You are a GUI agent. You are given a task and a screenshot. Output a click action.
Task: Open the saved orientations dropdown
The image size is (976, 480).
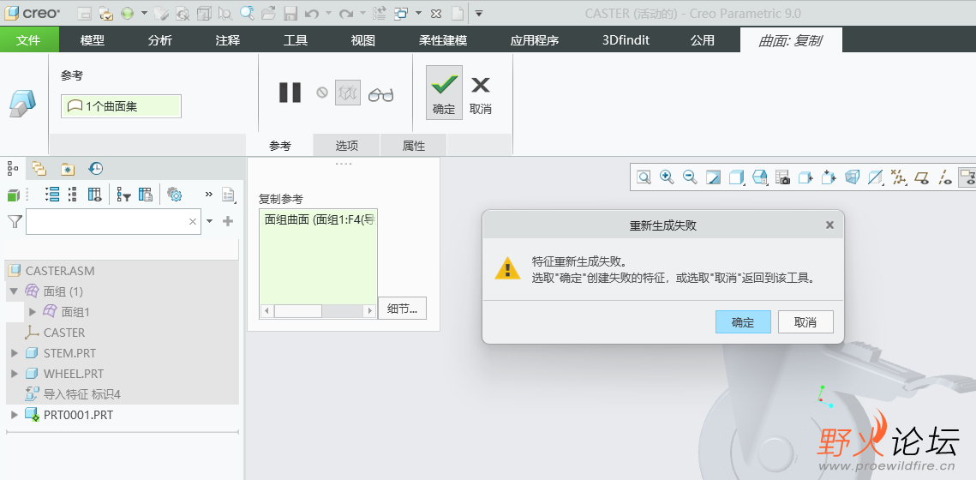point(759,178)
